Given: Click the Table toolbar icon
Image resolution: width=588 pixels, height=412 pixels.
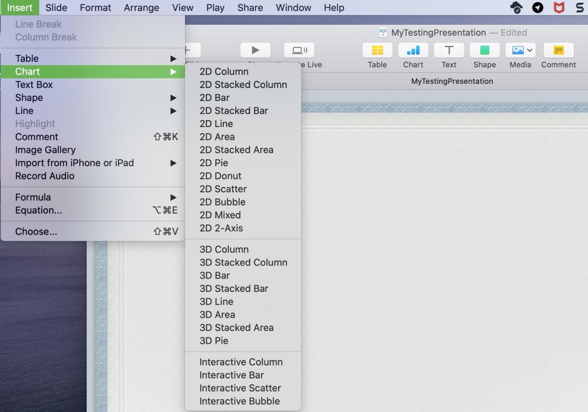Looking at the screenshot, I should [377, 50].
